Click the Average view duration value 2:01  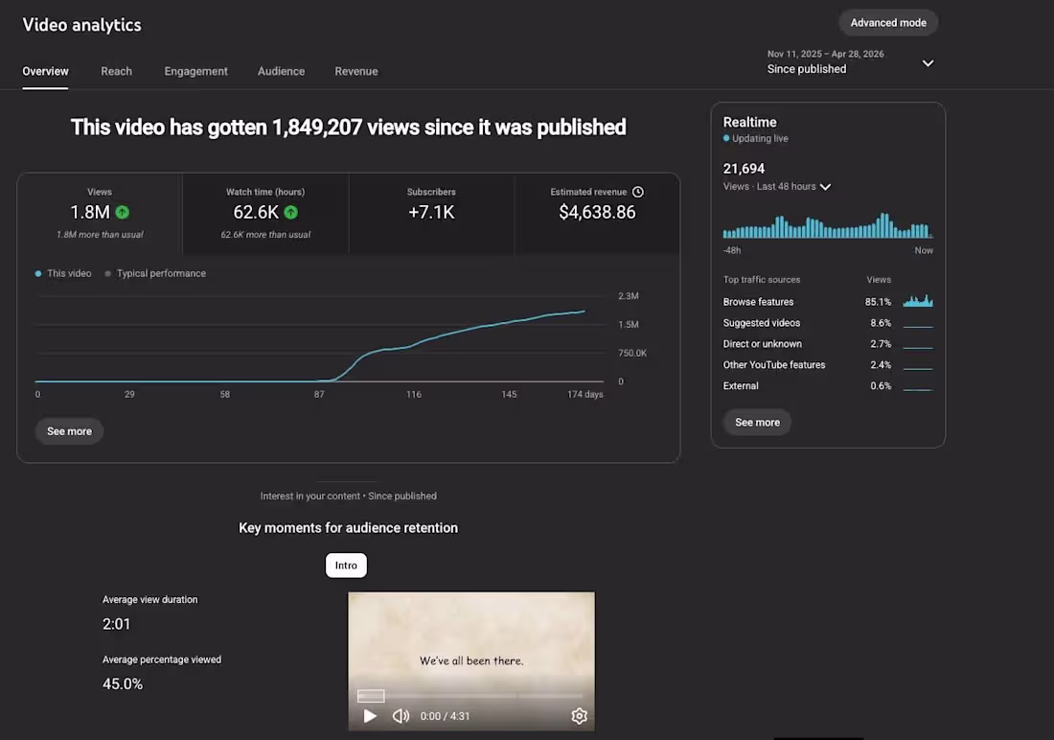click(x=116, y=624)
